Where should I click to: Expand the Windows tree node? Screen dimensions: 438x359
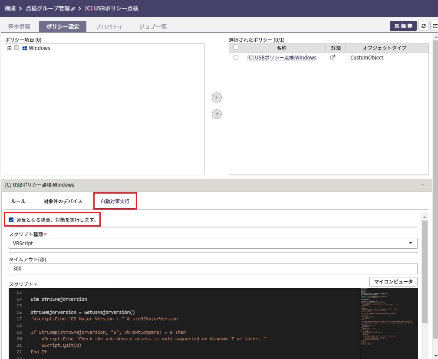click(10, 48)
